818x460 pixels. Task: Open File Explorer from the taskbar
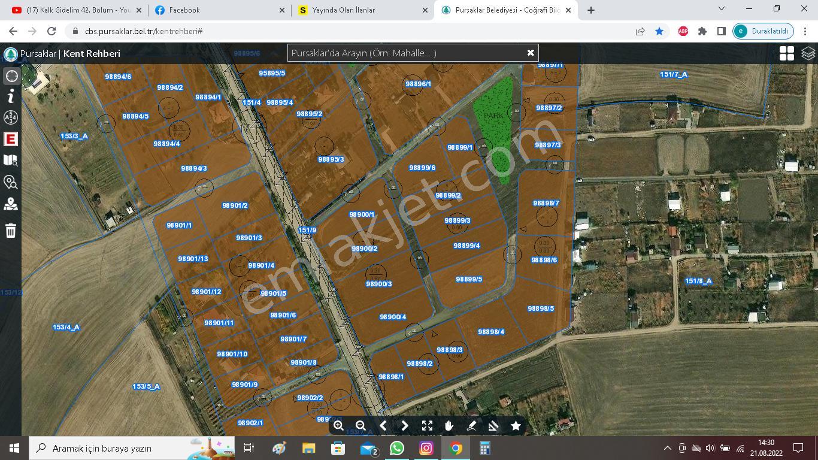pos(308,448)
